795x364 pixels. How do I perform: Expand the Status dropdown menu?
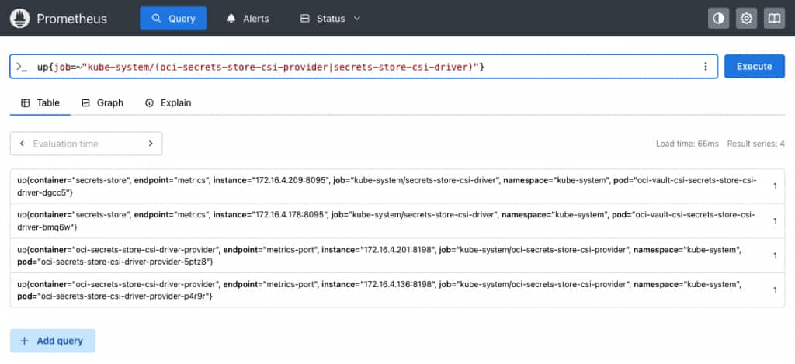(x=330, y=19)
